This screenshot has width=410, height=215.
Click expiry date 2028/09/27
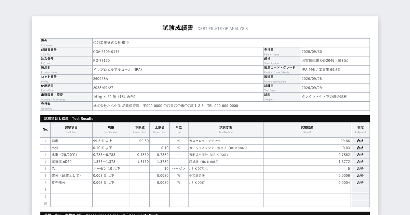178,88
